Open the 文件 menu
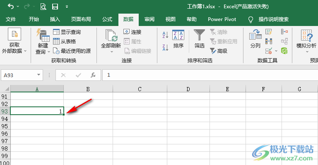Screen dimensions: 318x165 pyautogui.click(x=10, y=19)
